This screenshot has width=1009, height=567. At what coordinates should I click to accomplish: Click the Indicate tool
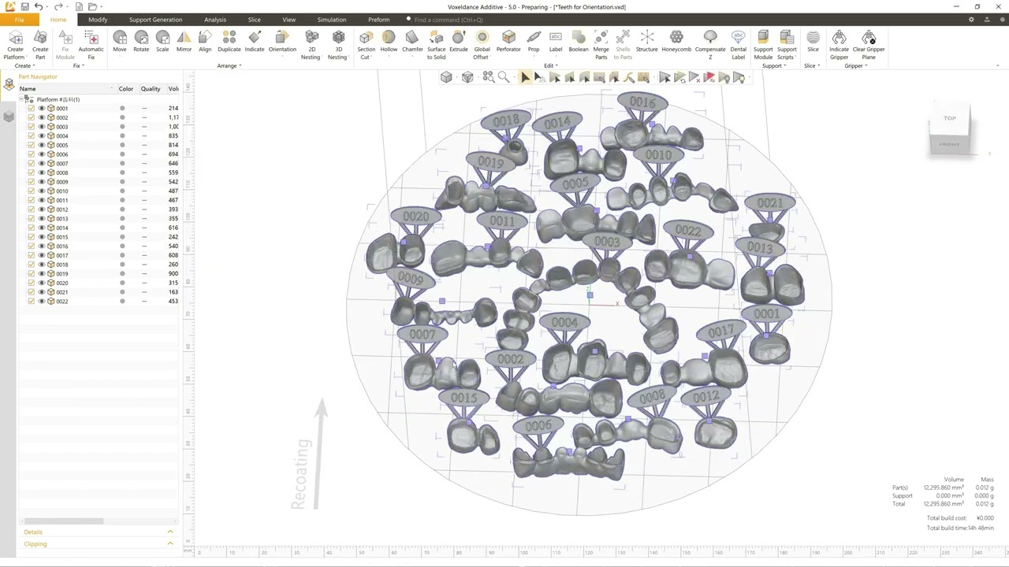[255, 42]
